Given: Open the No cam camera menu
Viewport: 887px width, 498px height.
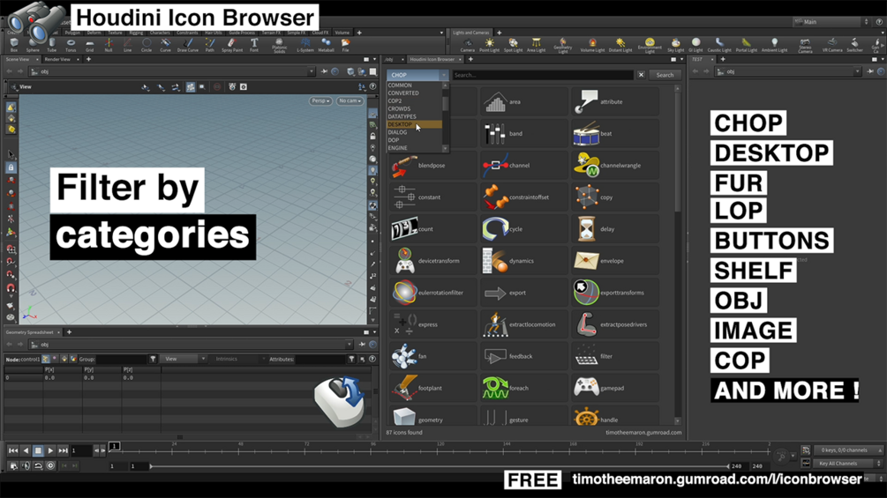Looking at the screenshot, I should click(x=350, y=100).
